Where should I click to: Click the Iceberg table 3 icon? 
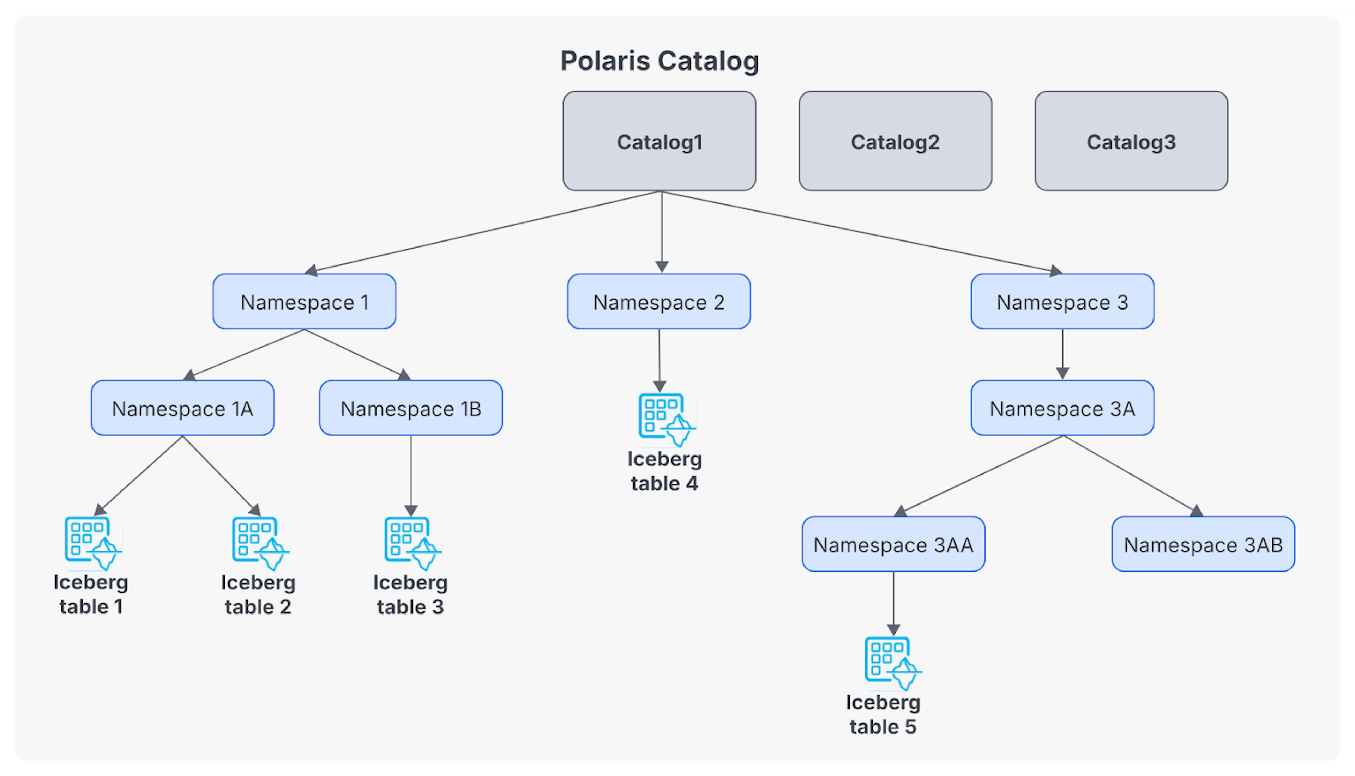tap(413, 543)
